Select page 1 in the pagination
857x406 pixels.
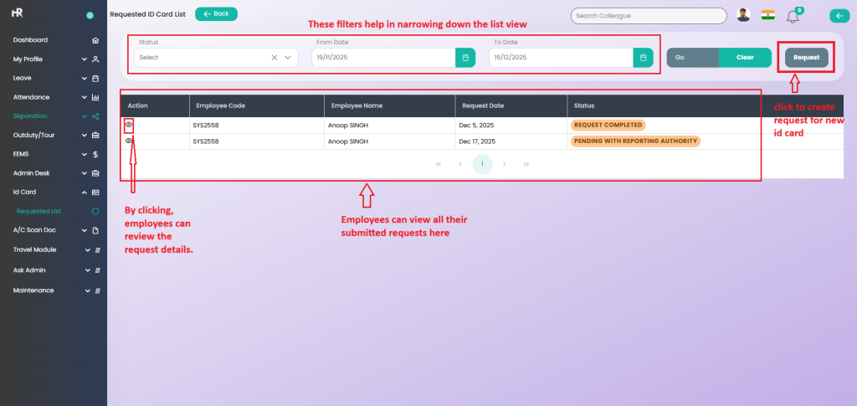coord(482,164)
